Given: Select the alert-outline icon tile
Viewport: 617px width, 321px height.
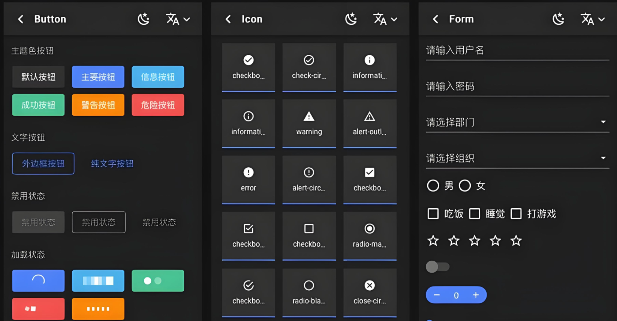Looking at the screenshot, I should (370, 123).
